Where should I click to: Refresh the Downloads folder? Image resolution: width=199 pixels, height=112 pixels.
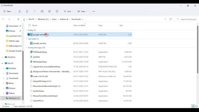pos(171,19)
